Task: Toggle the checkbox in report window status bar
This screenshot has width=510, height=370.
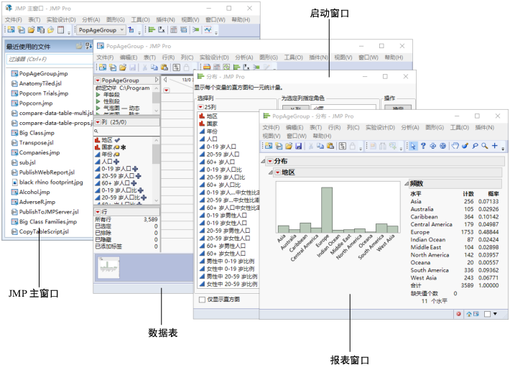Action: click(487, 314)
